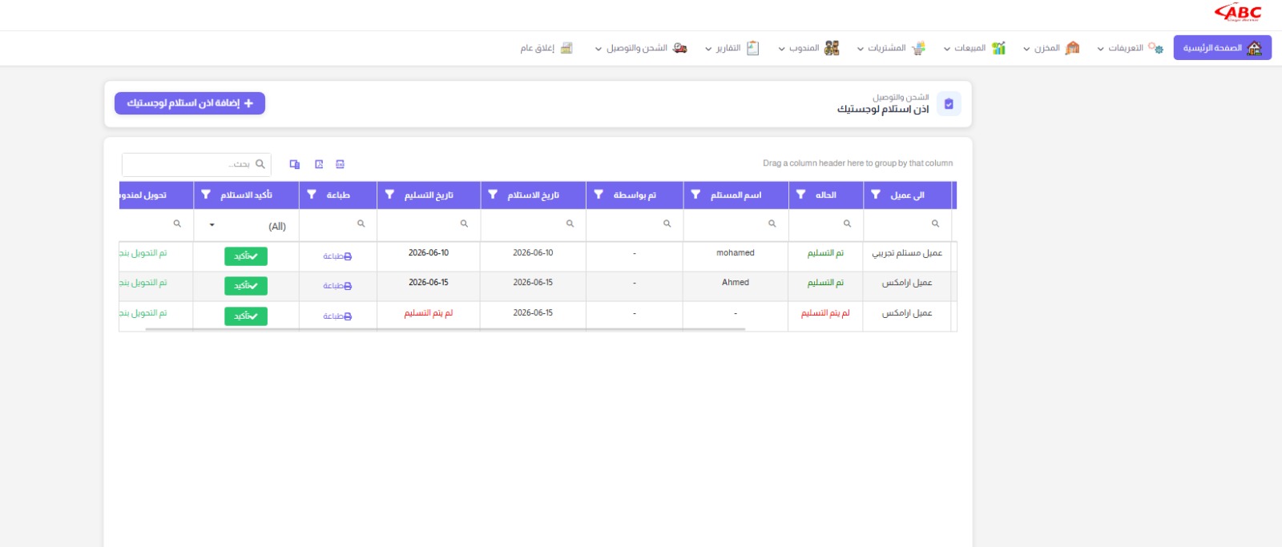Image resolution: width=1282 pixels, height=547 pixels.
Task: Confirm receipt with تأكيد in first row
Action: (x=245, y=256)
